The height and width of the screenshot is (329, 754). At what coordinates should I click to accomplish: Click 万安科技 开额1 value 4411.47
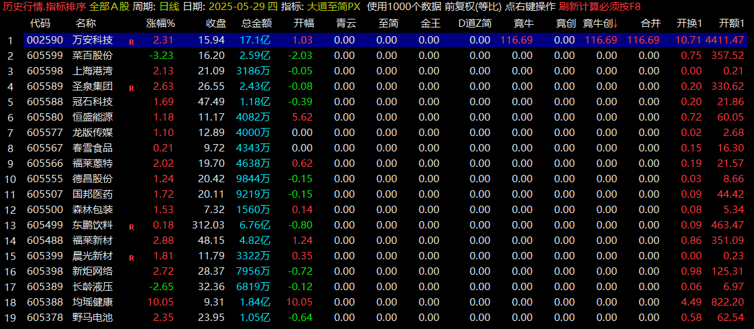pyautogui.click(x=724, y=40)
